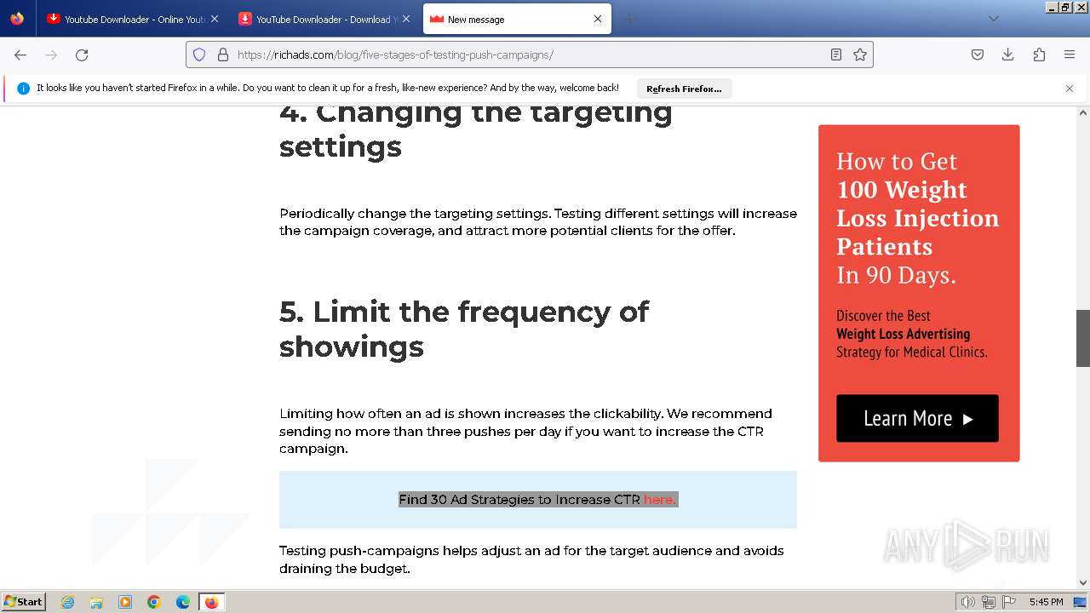The image size is (1090, 613).
Task: Save page to Pocket
Action: click(x=978, y=54)
